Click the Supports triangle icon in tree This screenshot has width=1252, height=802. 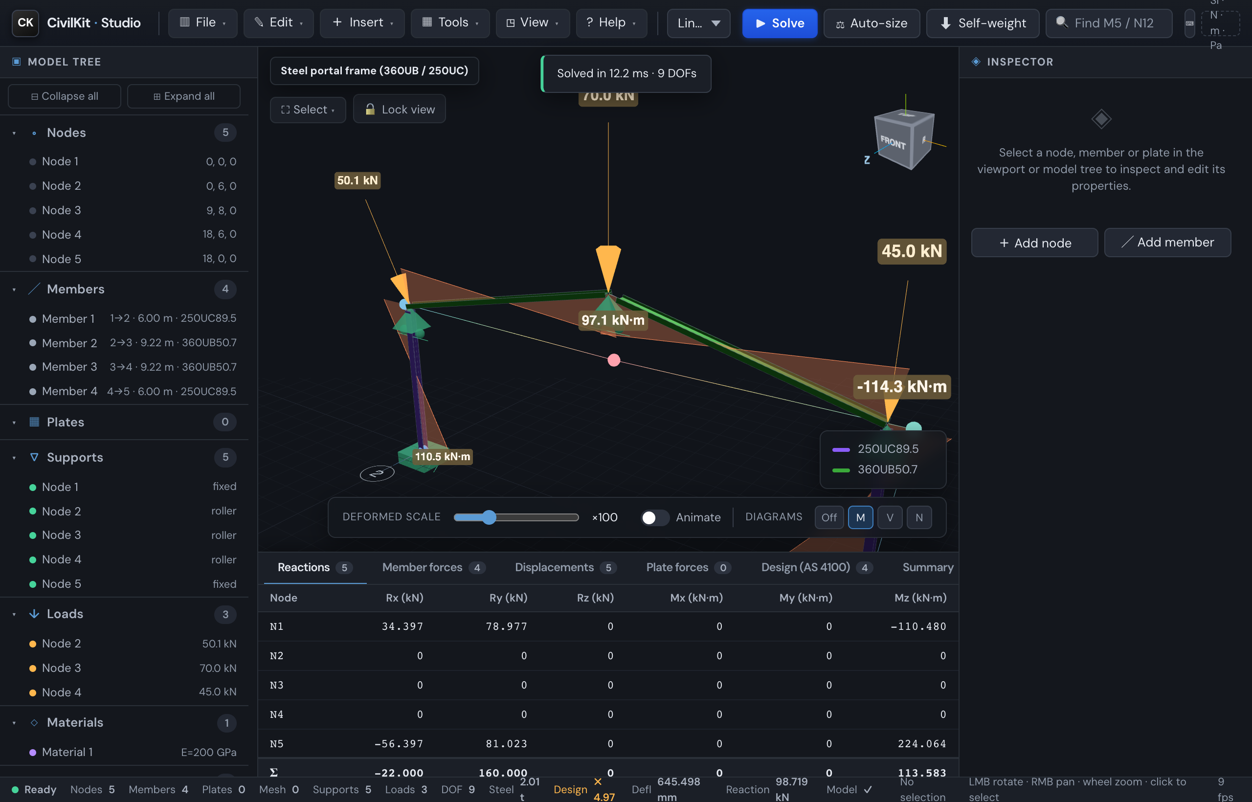34,457
